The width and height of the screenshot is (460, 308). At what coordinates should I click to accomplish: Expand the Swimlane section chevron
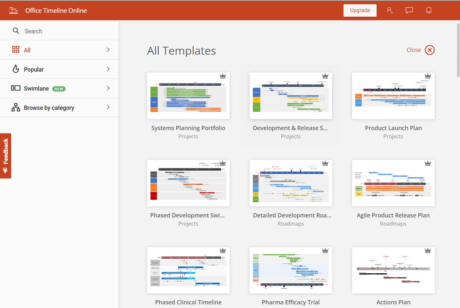pos(108,88)
